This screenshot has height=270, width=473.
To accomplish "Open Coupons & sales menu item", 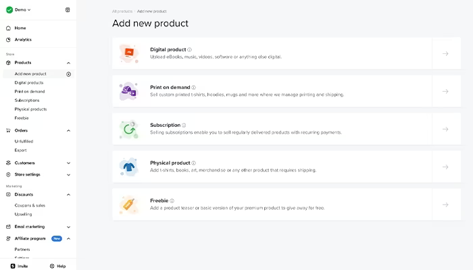I will pyautogui.click(x=30, y=205).
